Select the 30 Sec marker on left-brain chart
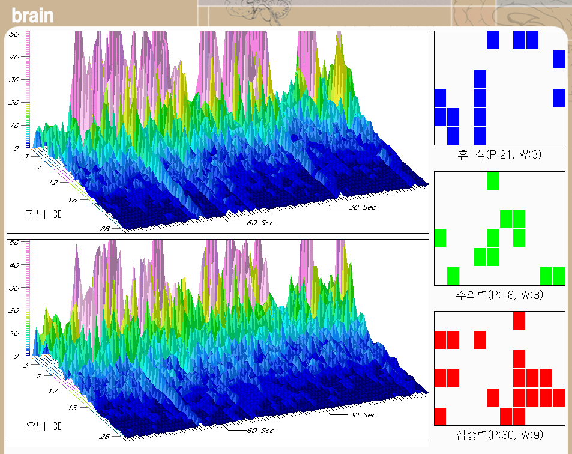Viewport: 572px width, 454px height. [x=363, y=208]
